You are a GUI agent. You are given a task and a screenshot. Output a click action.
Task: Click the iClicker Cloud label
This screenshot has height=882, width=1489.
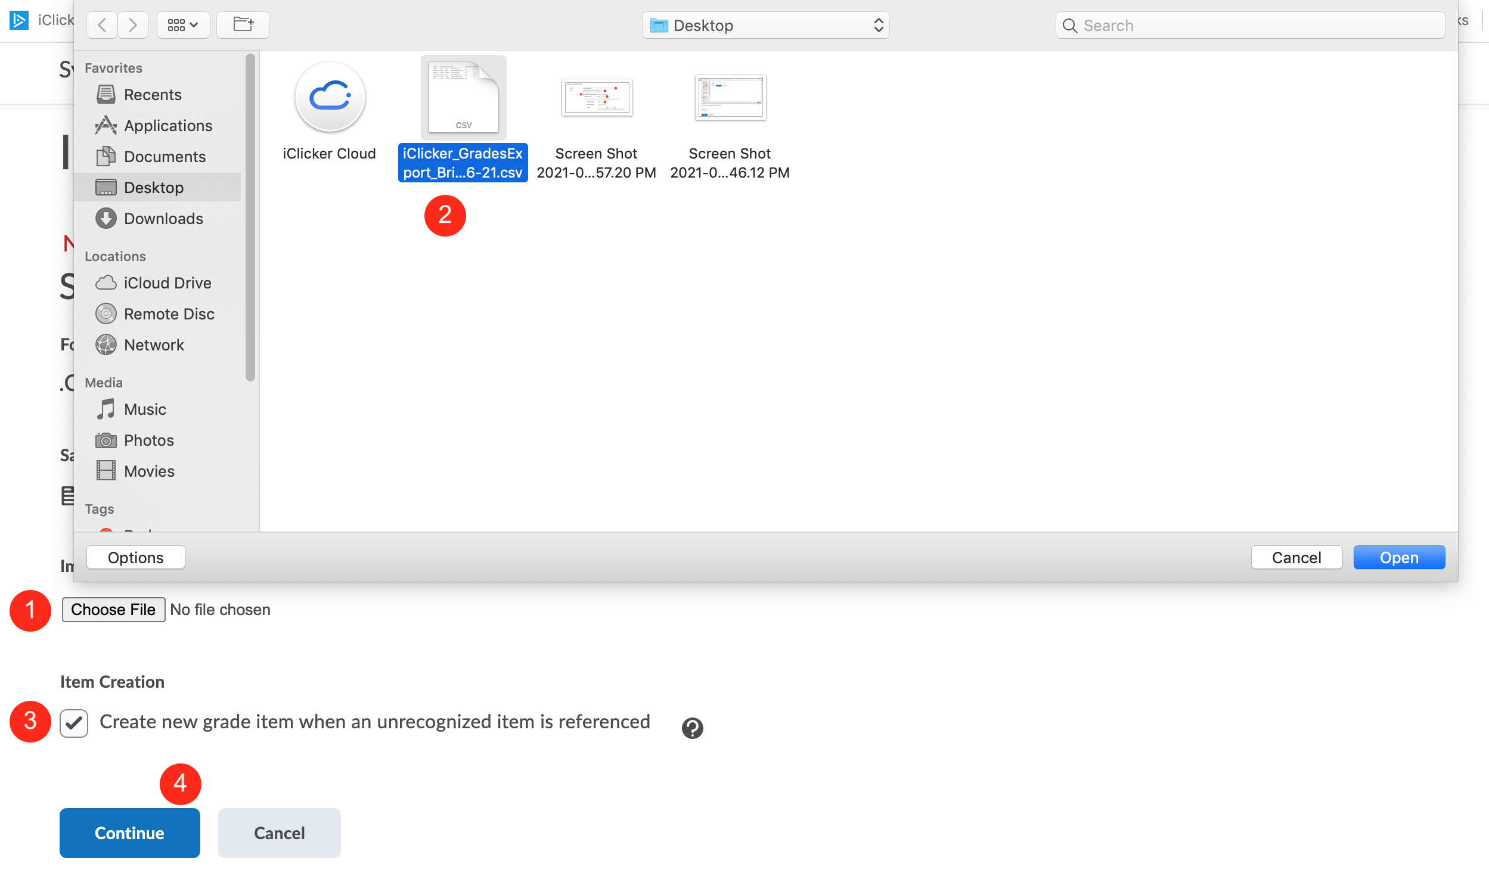329,153
